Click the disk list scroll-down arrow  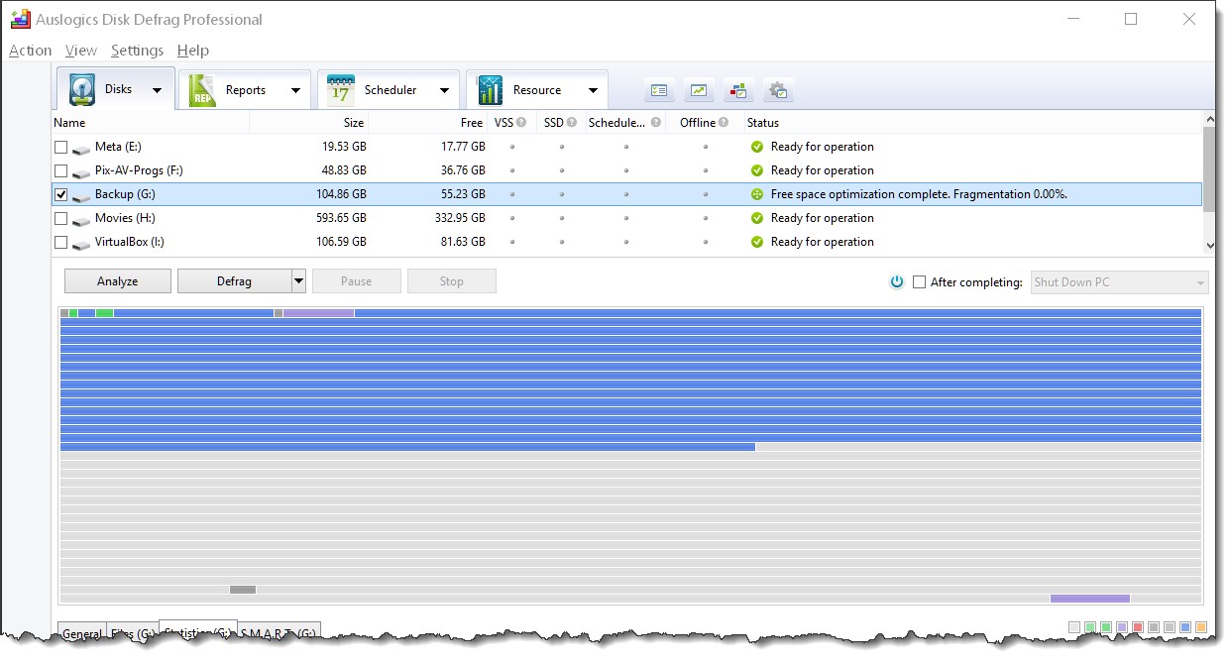[x=1209, y=246]
